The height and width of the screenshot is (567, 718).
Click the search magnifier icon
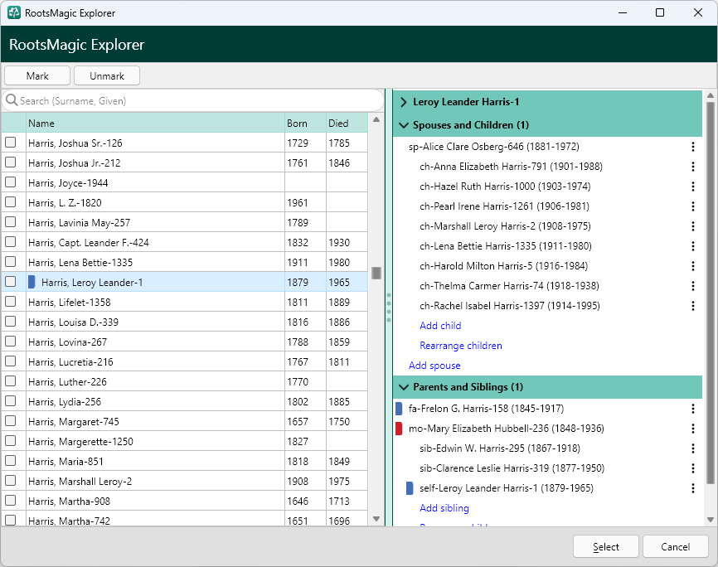pos(12,100)
